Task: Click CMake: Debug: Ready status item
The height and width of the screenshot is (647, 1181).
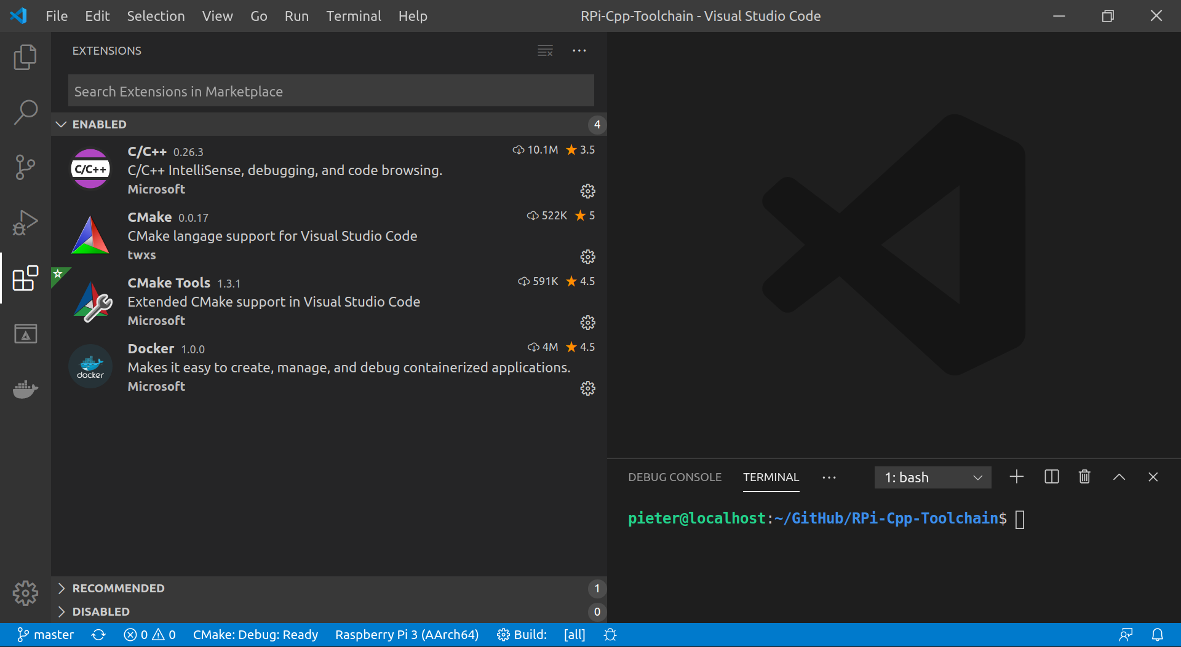Action: point(255,635)
